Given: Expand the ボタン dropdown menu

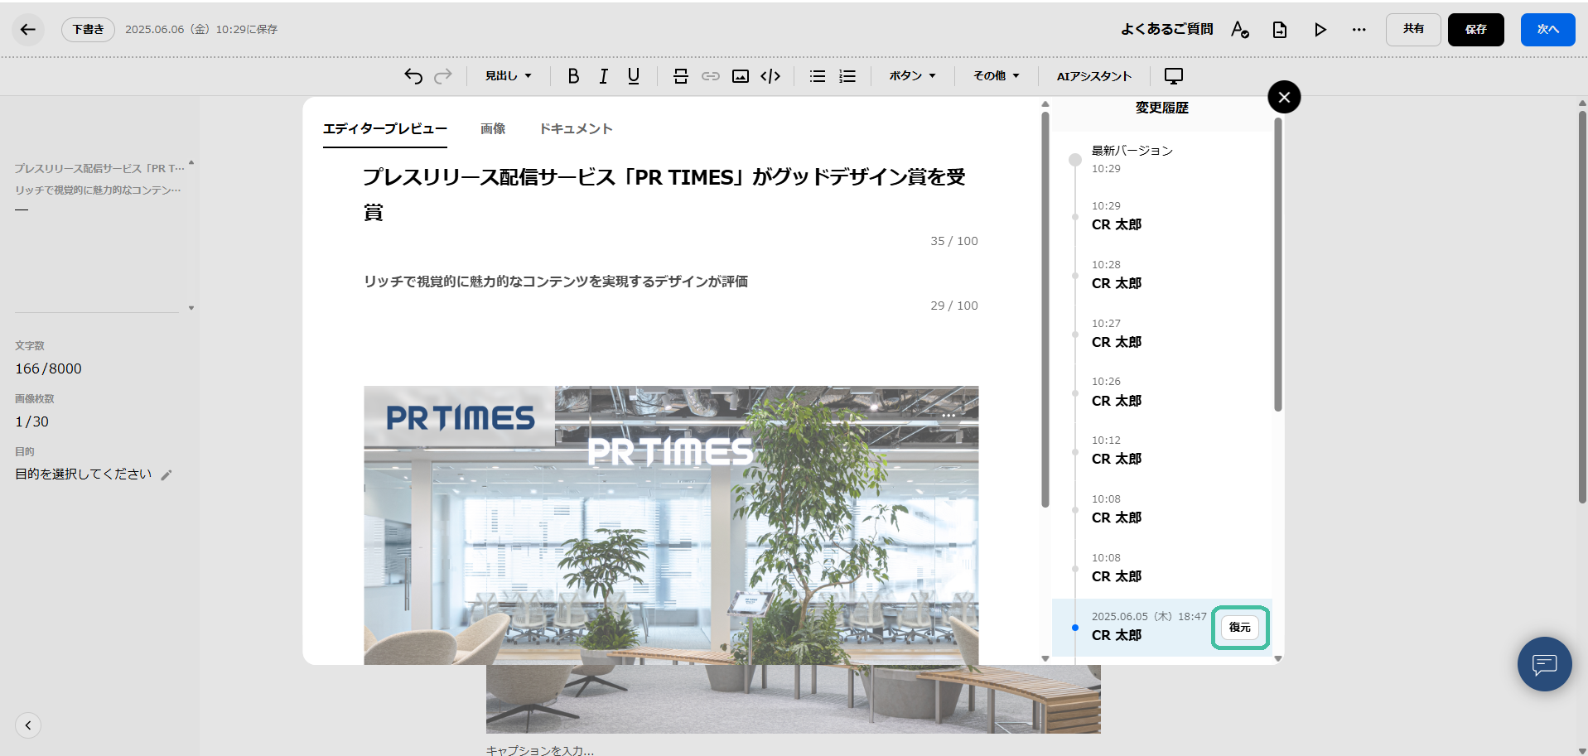Looking at the screenshot, I should (x=912, y=76).
